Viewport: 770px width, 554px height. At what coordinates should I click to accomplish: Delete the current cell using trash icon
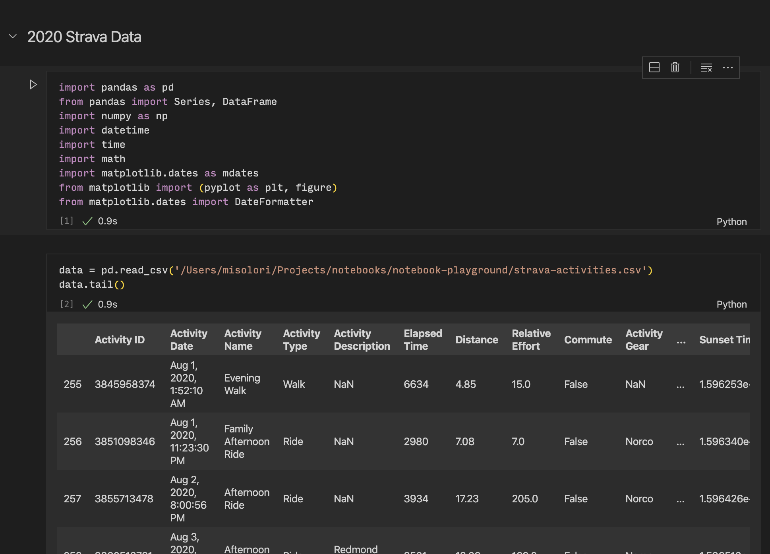[675, 68]
